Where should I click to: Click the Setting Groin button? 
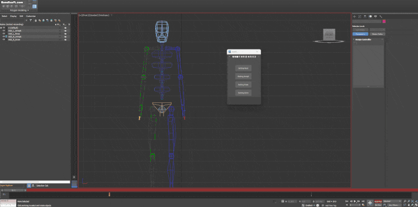[x=243, y=93]
